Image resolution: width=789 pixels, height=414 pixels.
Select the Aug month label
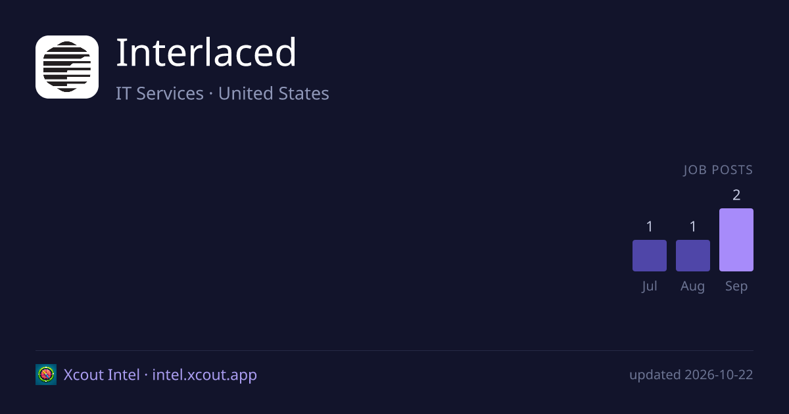pyautogui.click(x=693, y=287)
